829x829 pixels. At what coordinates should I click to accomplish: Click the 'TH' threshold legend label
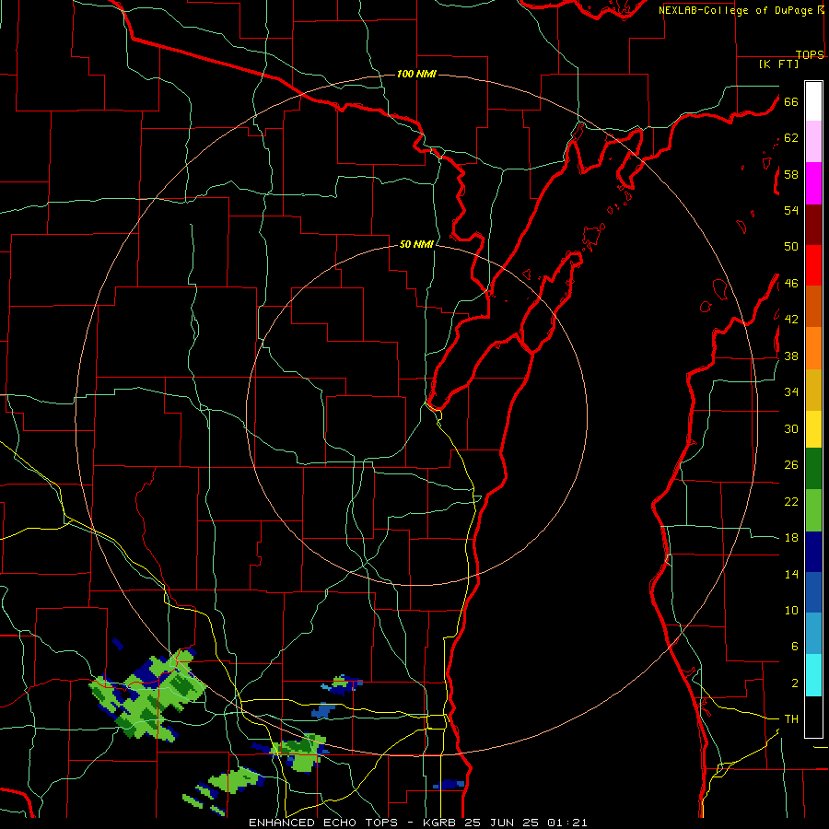coord(791,719)
